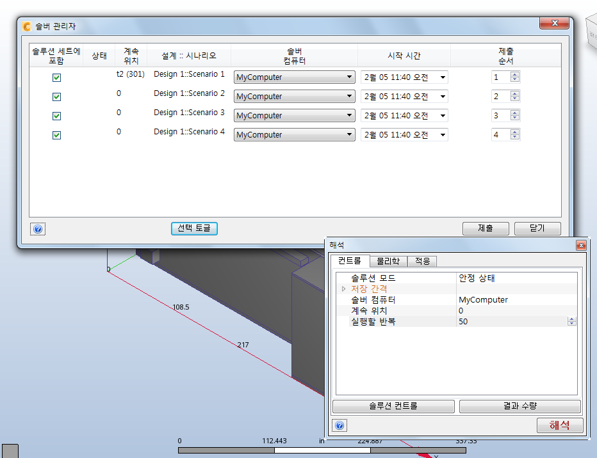Click the t2 (301) continue-from value

pos(131,74)
